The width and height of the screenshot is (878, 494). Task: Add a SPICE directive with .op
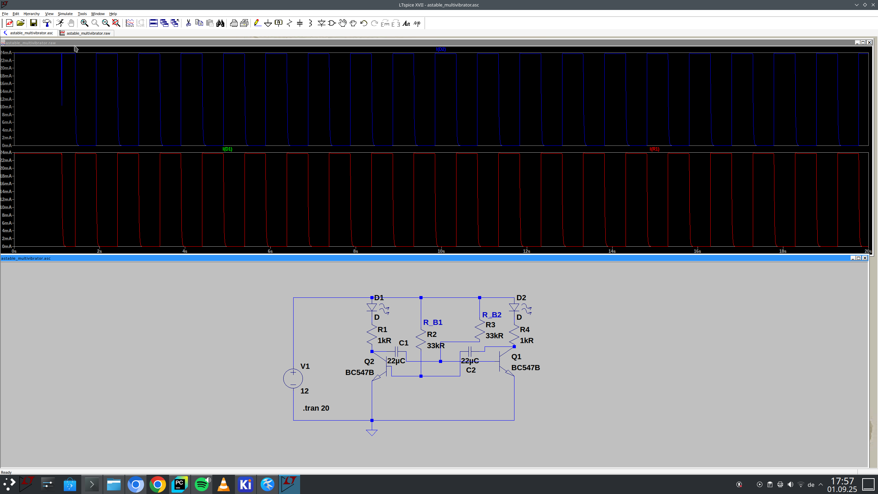click(416, 23)
